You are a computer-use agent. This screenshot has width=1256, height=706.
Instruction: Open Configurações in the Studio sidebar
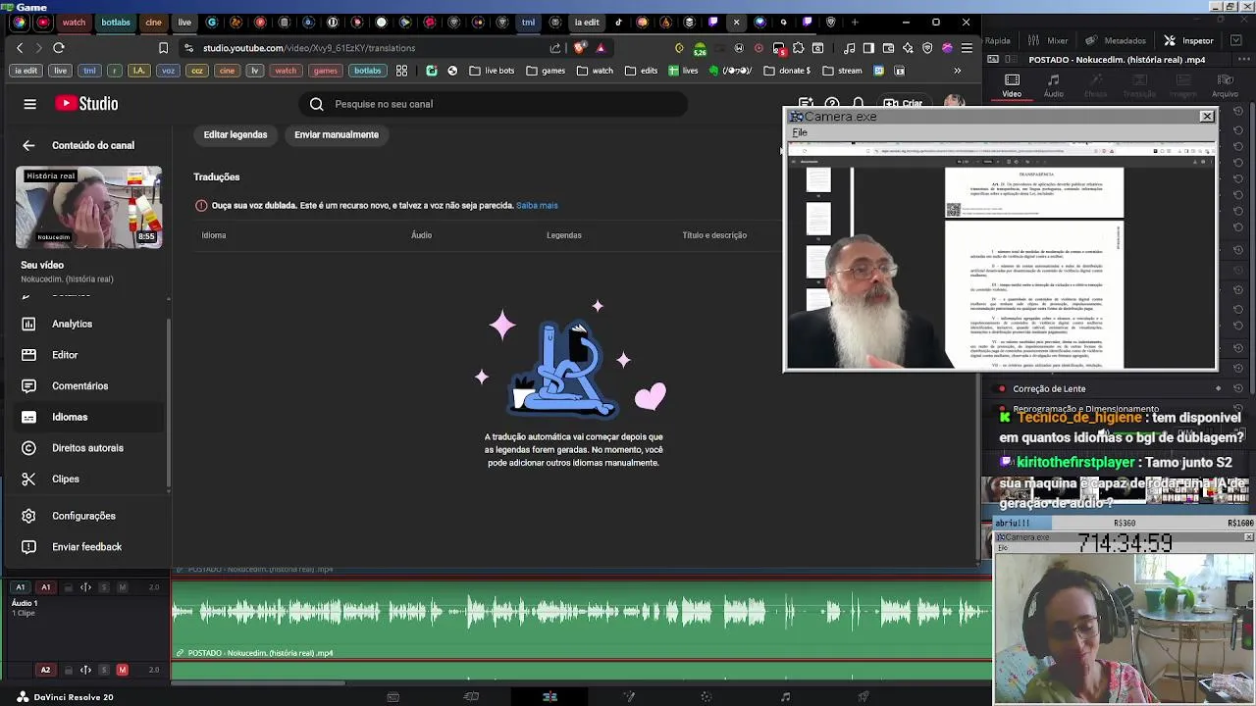click(x=83, y=516)
